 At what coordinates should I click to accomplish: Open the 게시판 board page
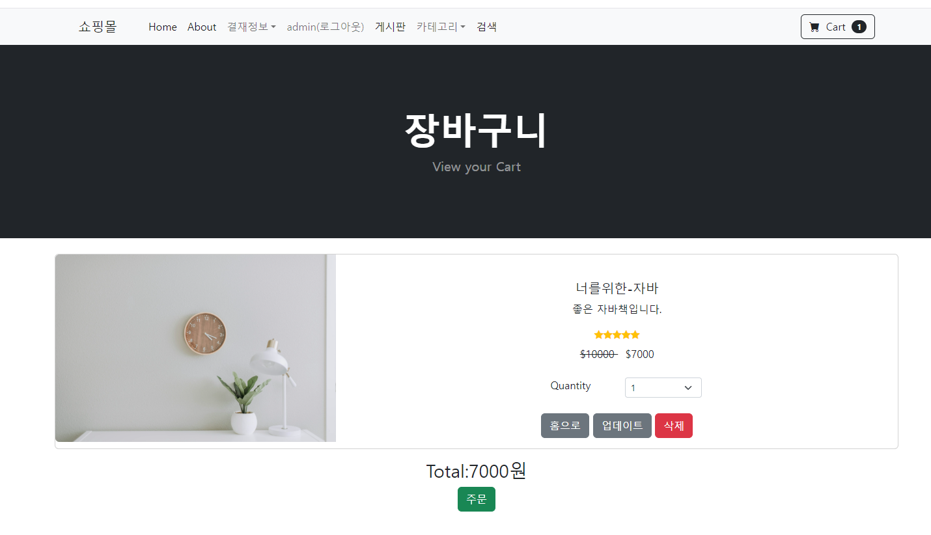click(390, 27)
